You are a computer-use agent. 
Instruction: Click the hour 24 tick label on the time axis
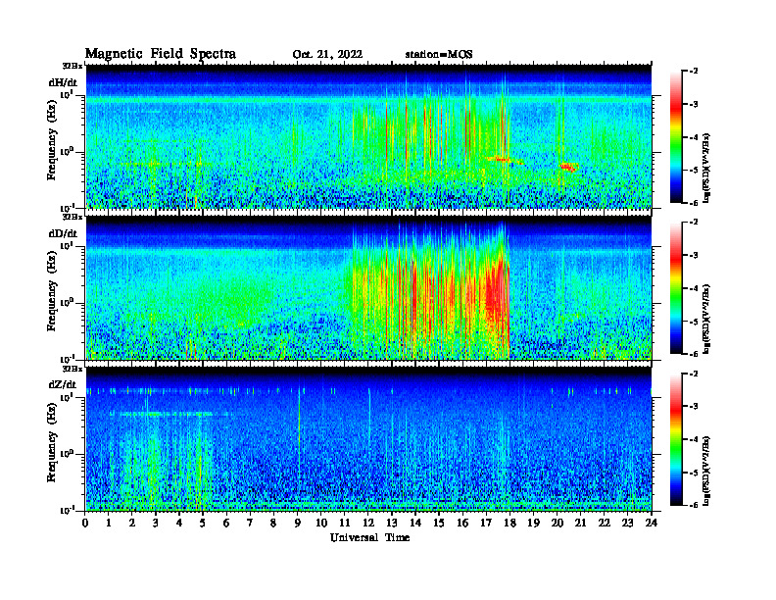652,524
